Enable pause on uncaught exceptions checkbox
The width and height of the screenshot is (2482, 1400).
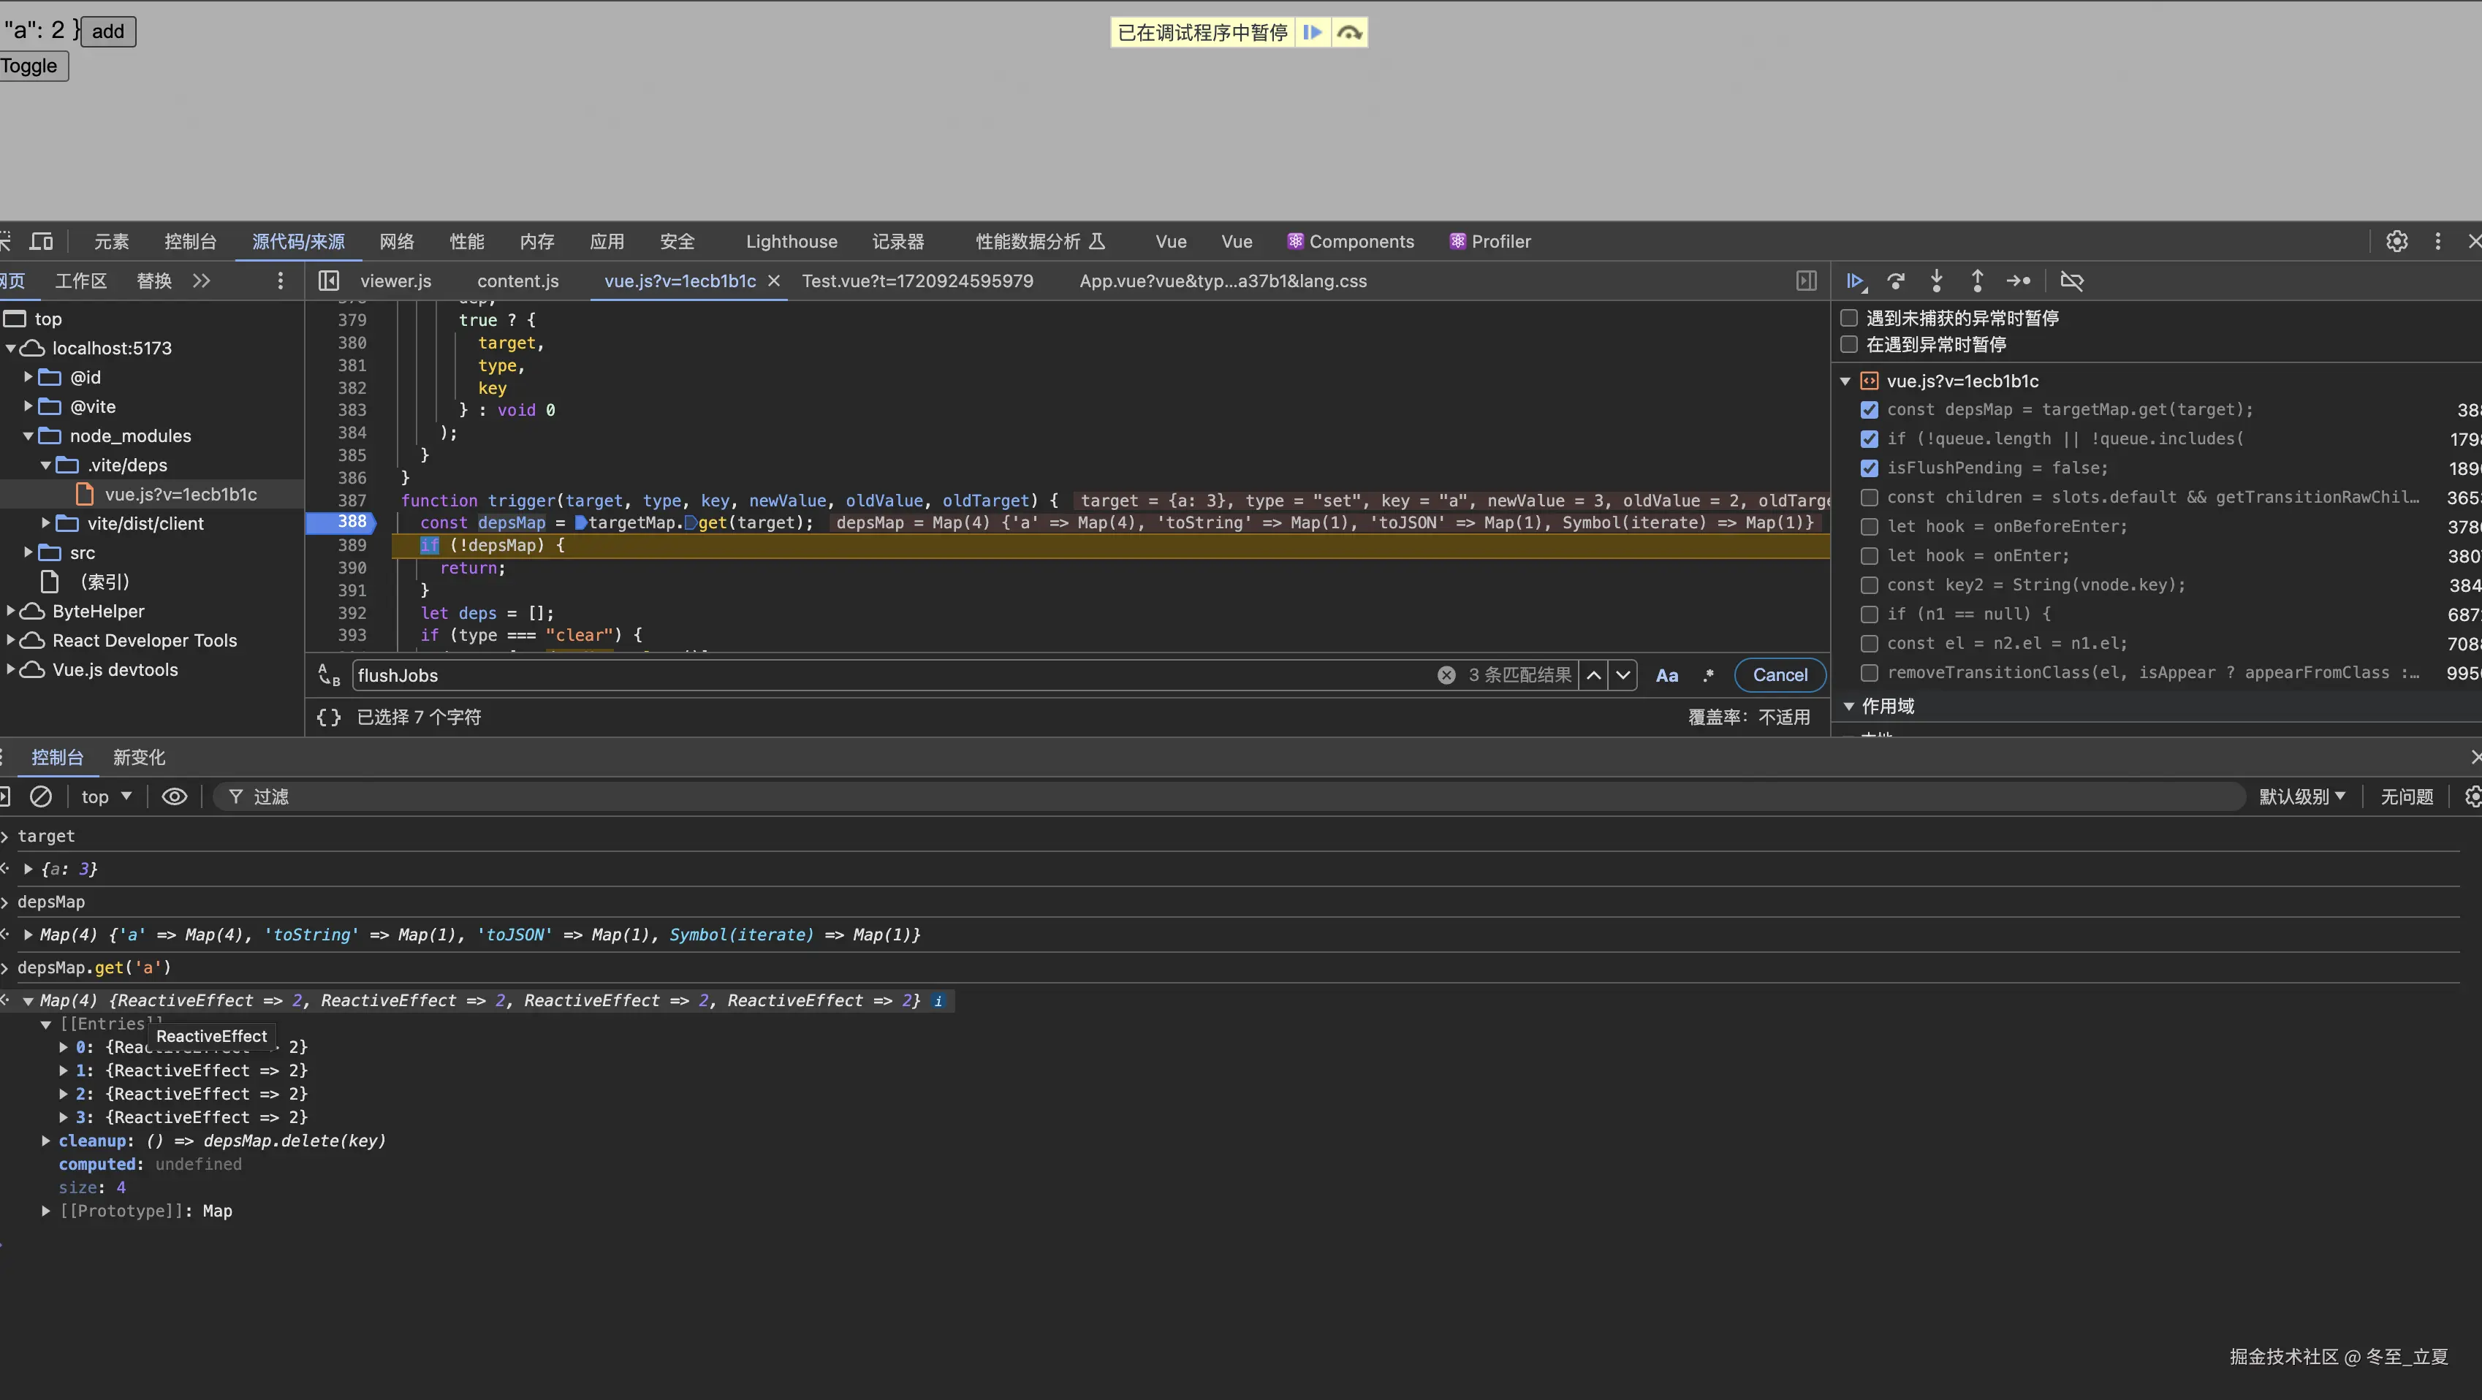point(1849,318)
